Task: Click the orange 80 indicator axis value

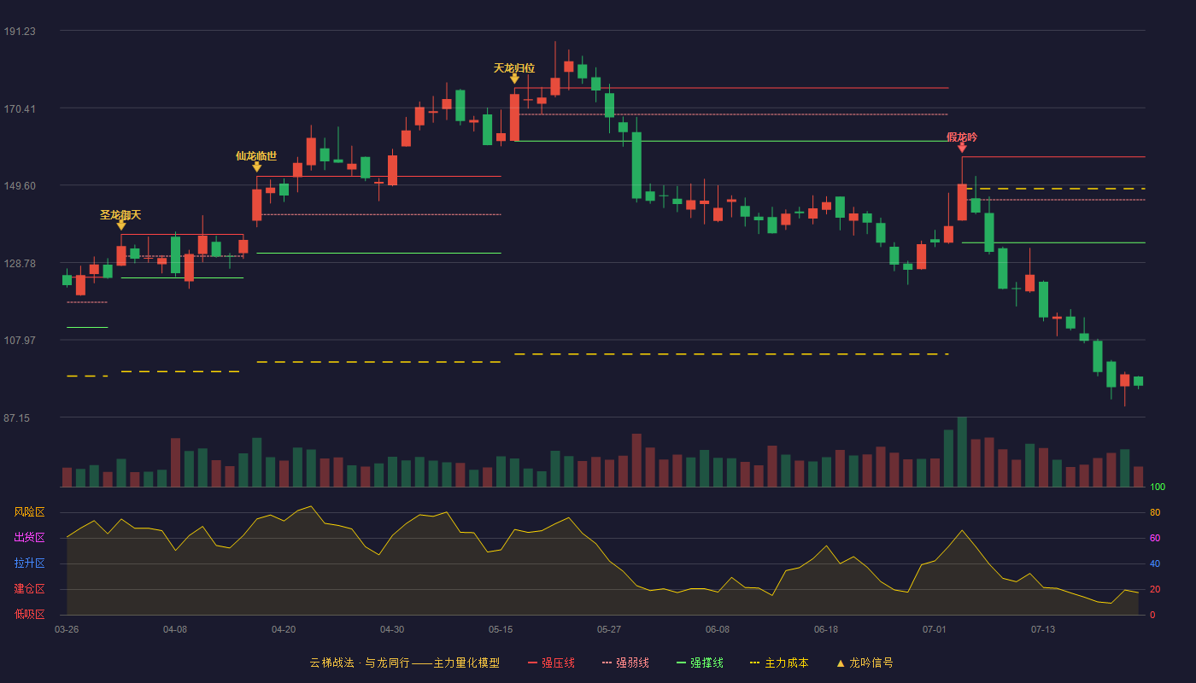Action: [1155, 513]
